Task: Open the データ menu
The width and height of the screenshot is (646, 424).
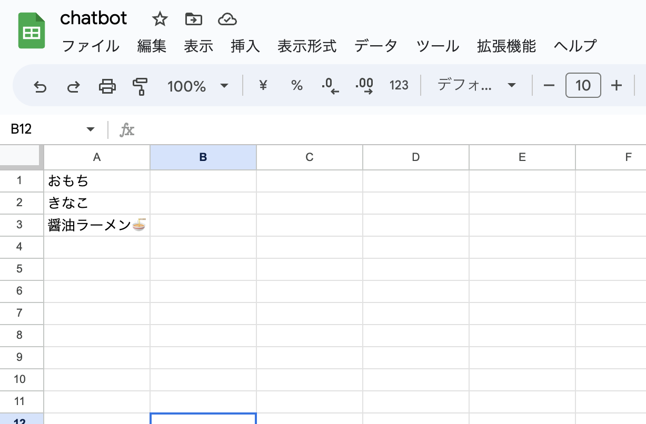Action: point(375,46)
